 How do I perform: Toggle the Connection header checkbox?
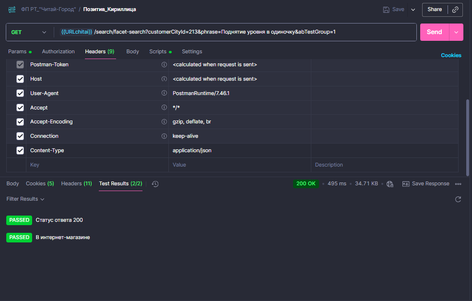pyautogui.click(x=20, y=136)
